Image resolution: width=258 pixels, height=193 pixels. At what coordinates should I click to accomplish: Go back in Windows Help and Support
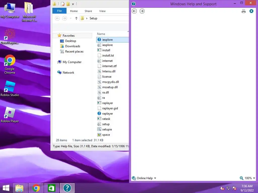(x=134, y=11)
